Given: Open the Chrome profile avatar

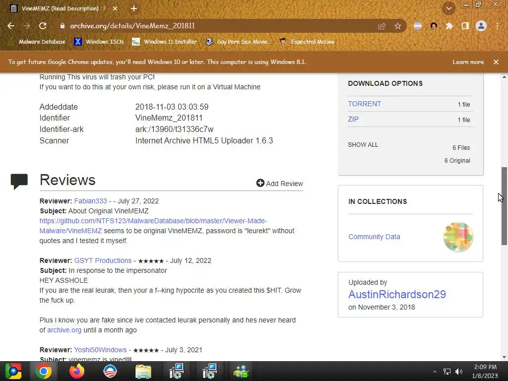Looking at the screenshot, I should [x=481, y=26].
